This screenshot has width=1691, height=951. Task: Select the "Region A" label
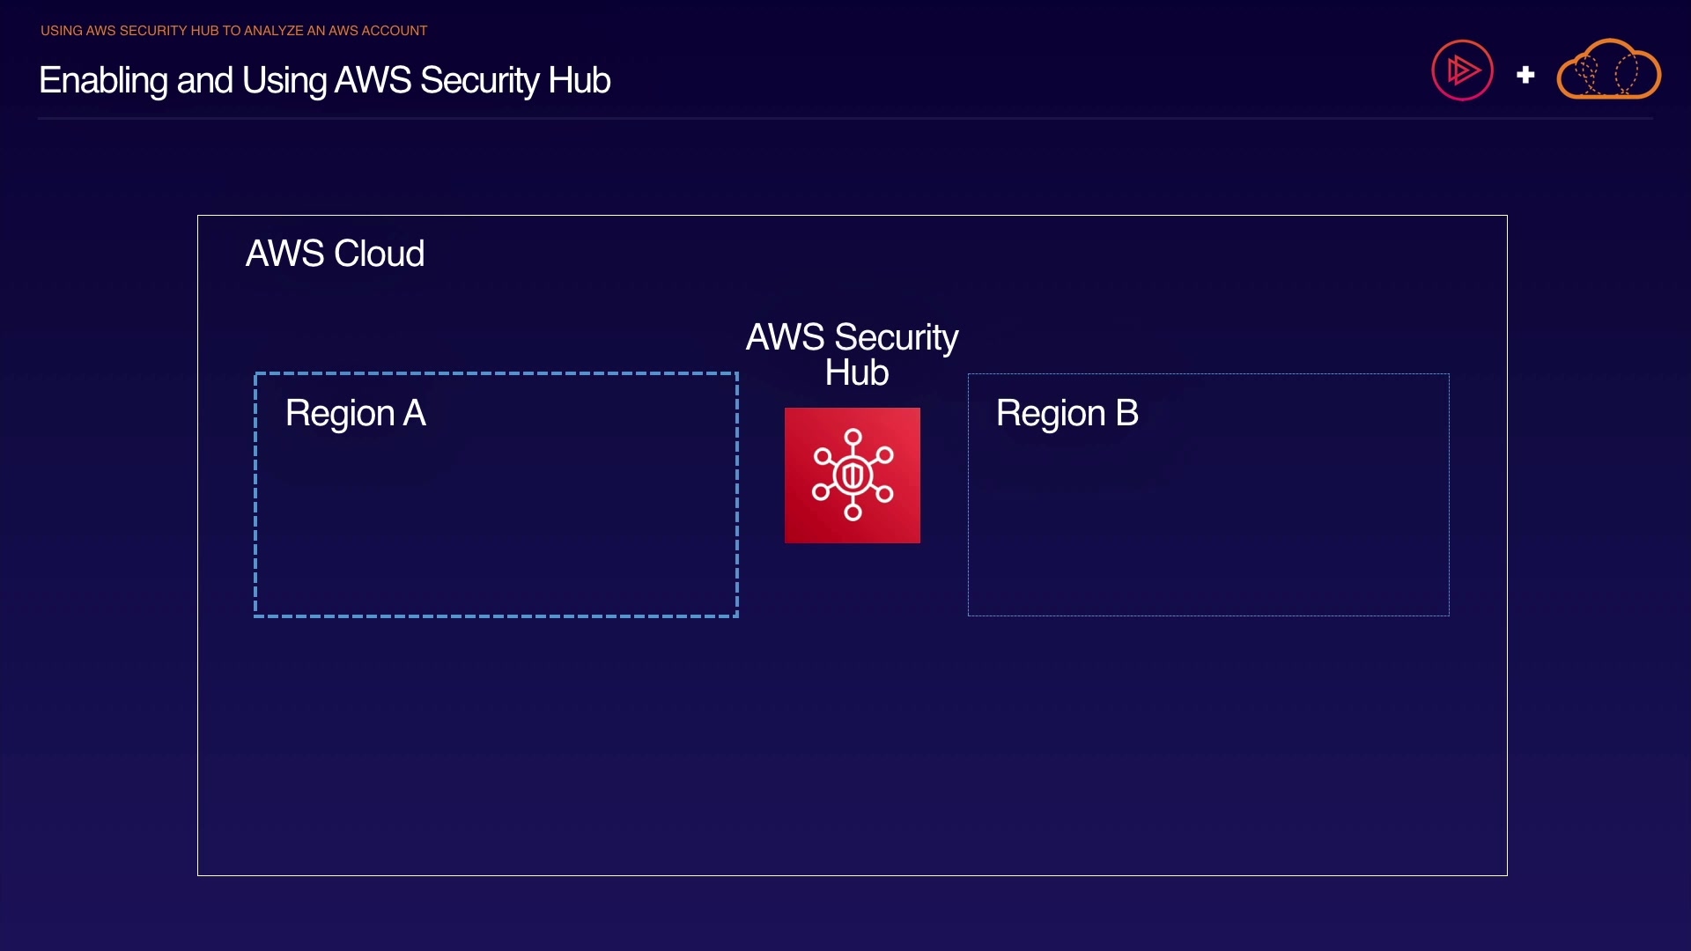point(355,413)
